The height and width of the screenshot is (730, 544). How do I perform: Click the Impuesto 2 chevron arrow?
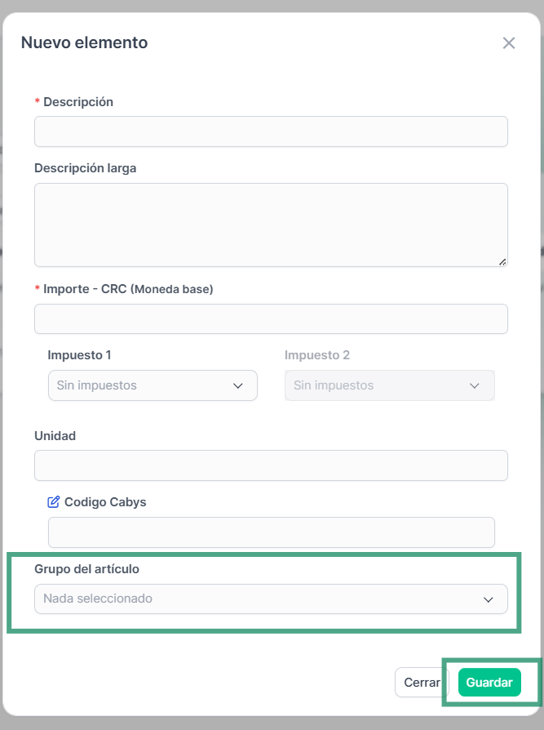tap(474, 386)
